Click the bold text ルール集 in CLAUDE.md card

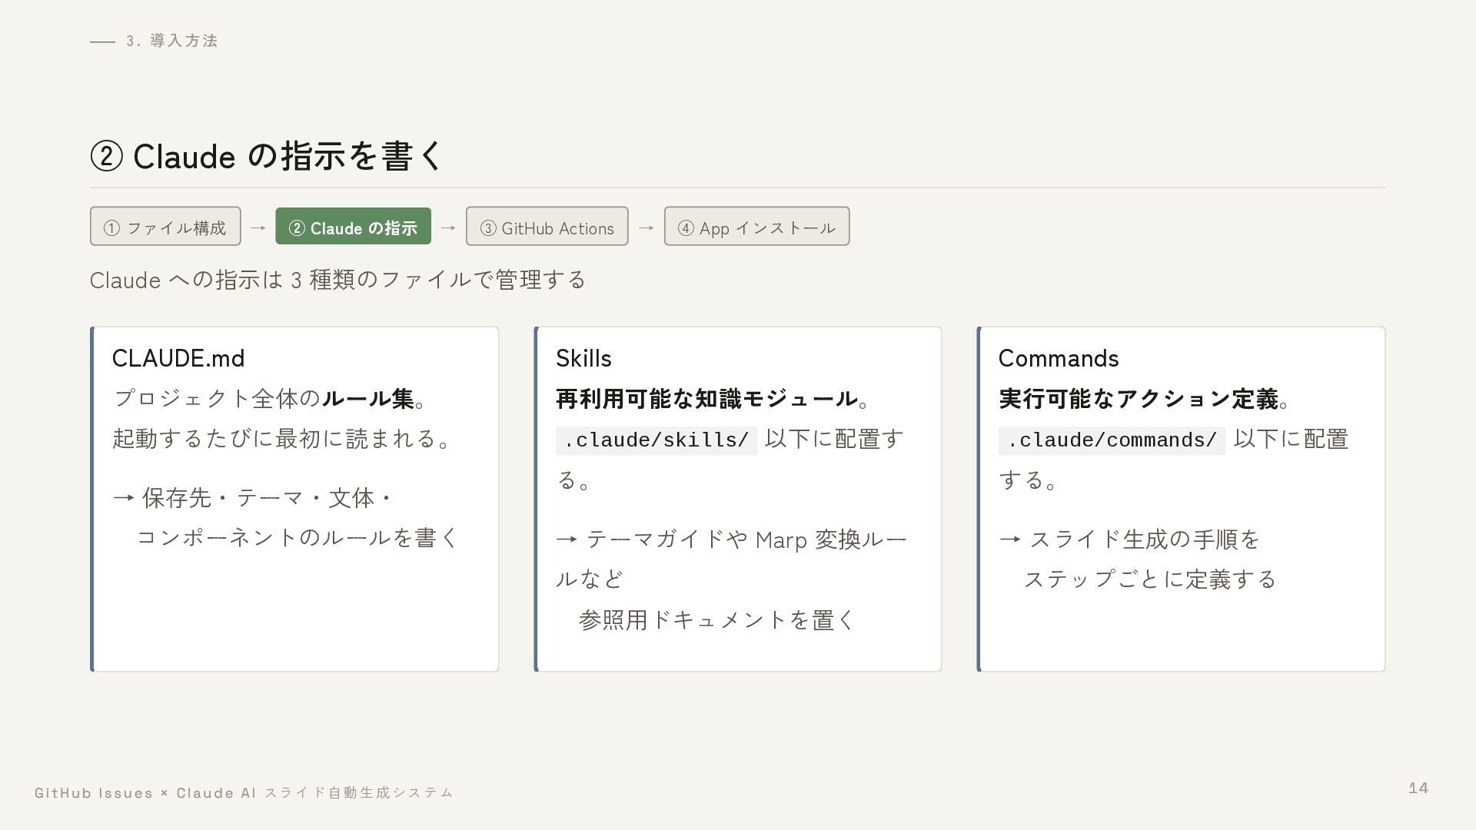click(368, 398)
